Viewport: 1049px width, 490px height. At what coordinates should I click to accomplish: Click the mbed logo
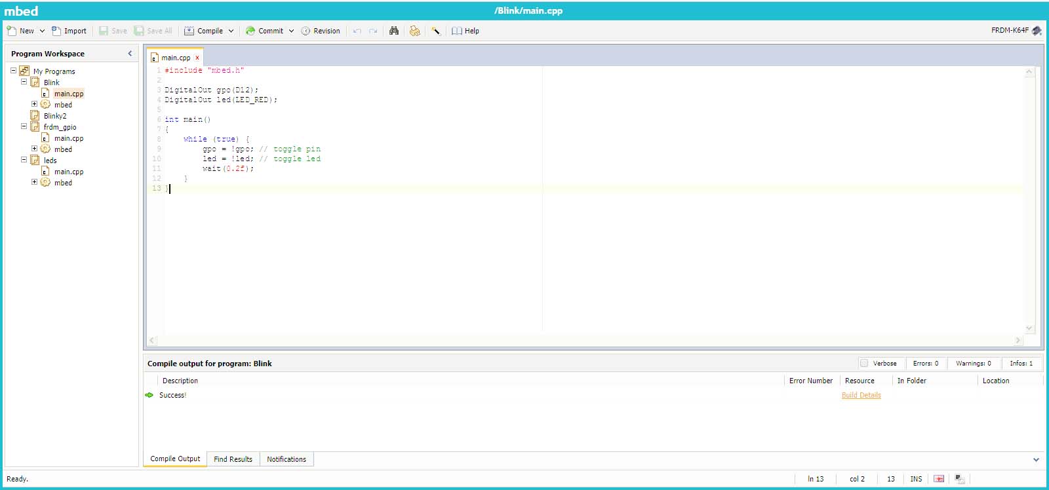coord(22,11)
